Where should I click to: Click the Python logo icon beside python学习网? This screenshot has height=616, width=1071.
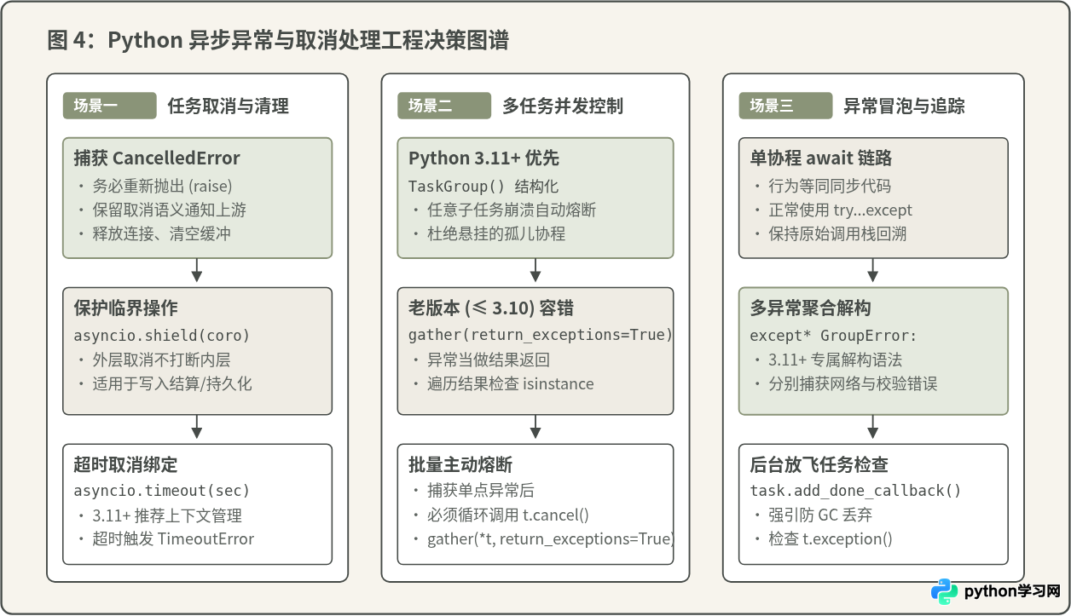[944, 591]
